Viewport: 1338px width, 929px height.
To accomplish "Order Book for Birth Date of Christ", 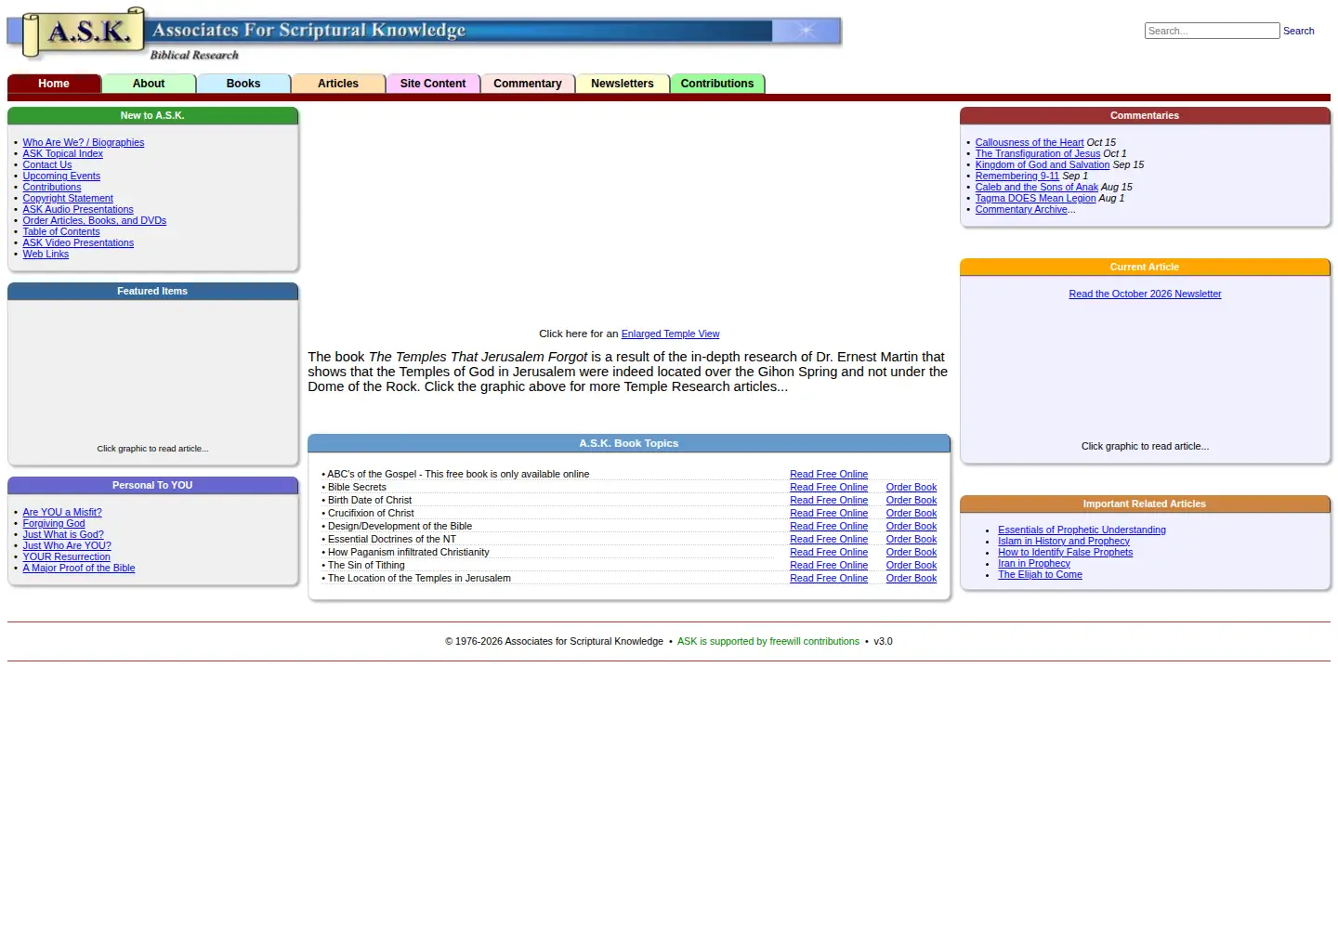I will click(912, 501).
